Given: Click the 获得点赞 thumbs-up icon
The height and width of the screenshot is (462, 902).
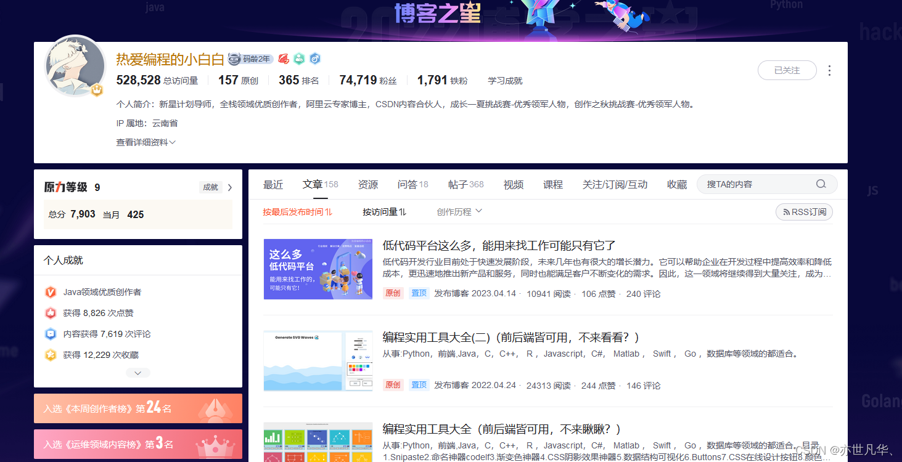Looking at the screenshot, I should click(51, 313).
